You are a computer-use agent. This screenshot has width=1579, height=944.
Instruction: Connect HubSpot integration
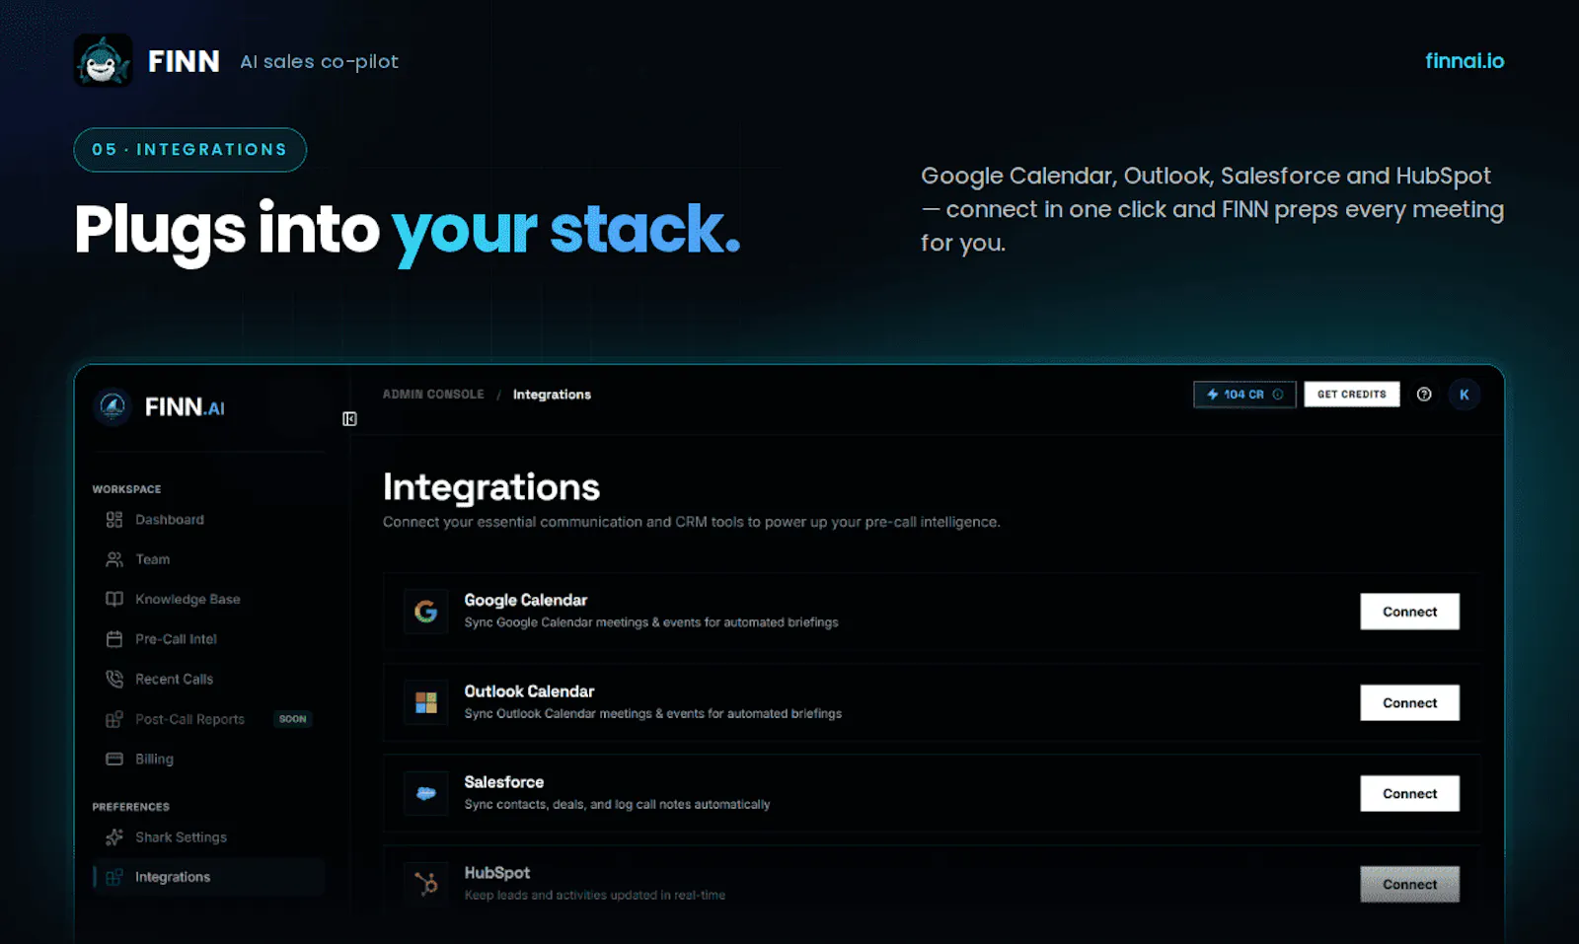pyautogui.click(x=1409, y=885)
